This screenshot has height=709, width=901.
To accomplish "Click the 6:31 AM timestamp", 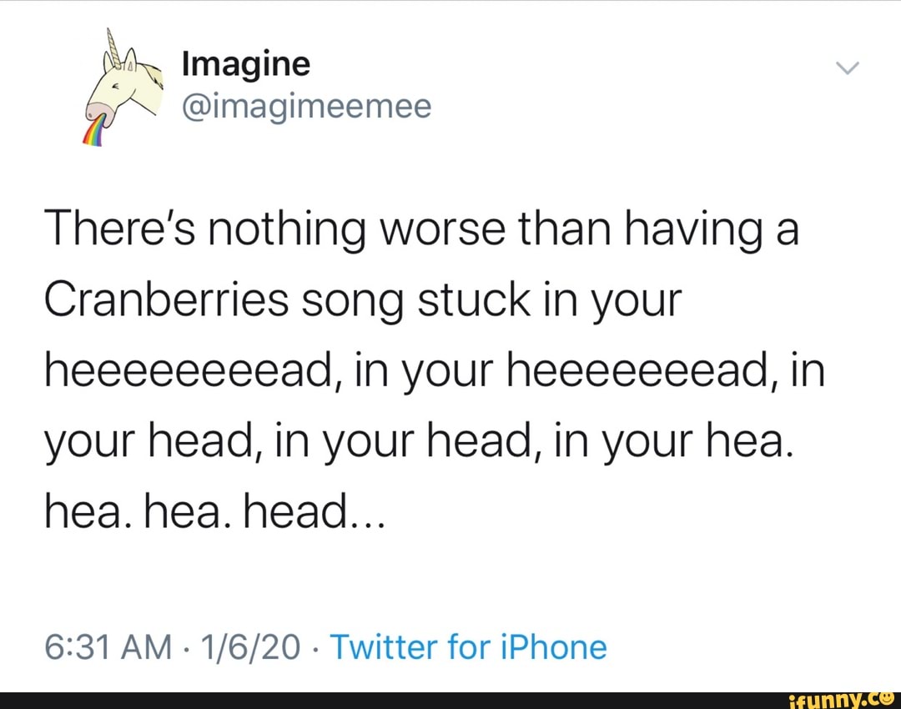I will click(106, 646).
